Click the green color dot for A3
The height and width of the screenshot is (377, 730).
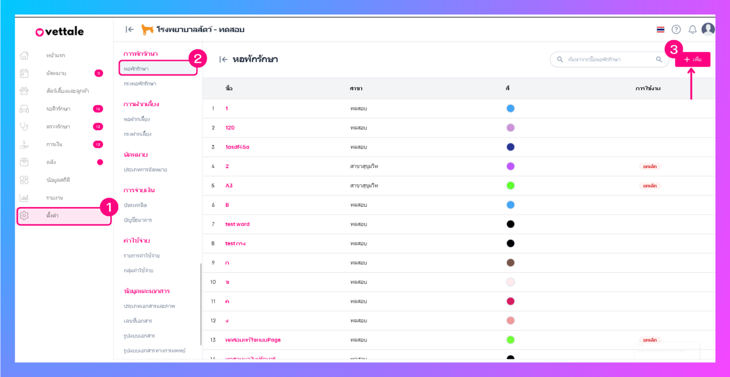pyautogui.click(x=510, y=186)
